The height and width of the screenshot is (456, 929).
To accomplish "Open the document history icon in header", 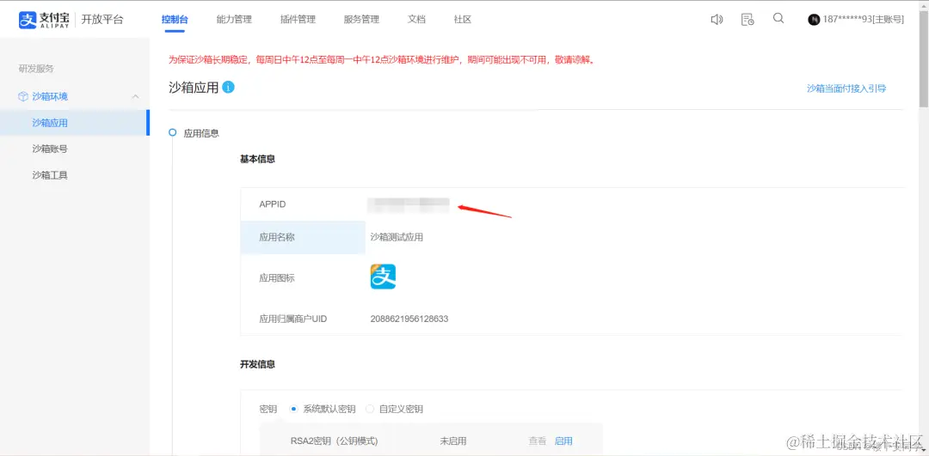I will 748,20.
